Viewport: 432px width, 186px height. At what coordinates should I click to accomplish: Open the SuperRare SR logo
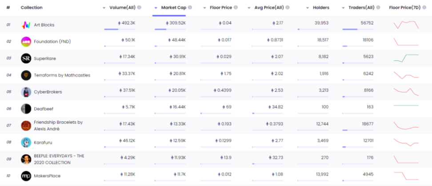pos(26,58)
